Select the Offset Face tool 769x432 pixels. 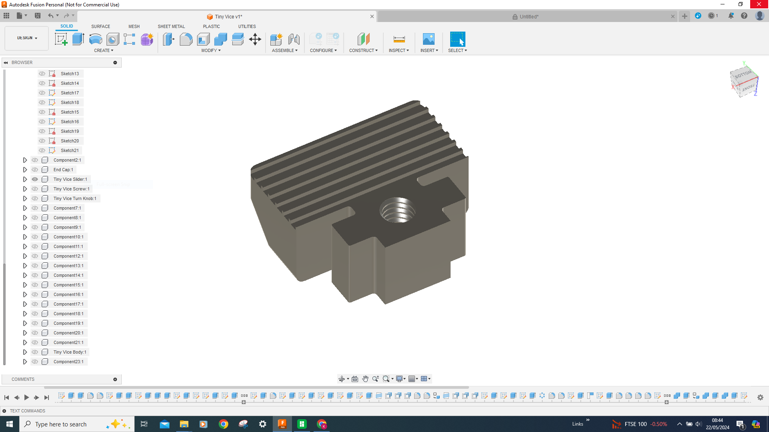[238, 39]
